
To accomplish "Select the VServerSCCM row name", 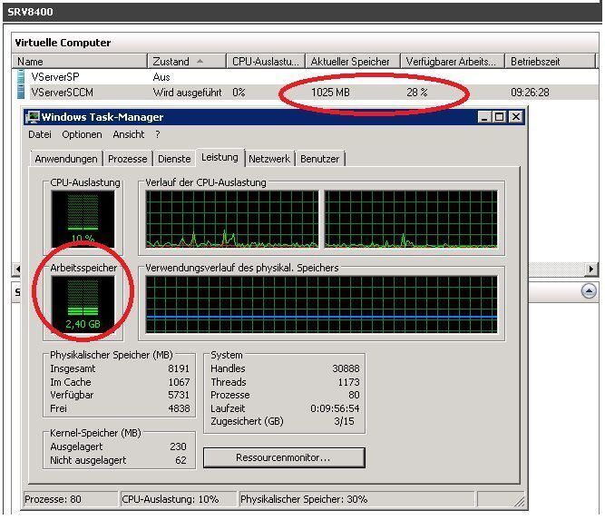I will click(62, 93).
